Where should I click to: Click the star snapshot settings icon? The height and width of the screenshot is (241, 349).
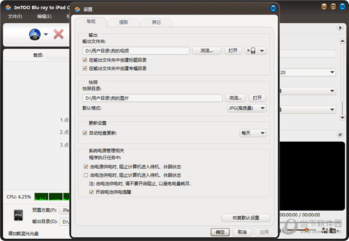tap(324, 230)
